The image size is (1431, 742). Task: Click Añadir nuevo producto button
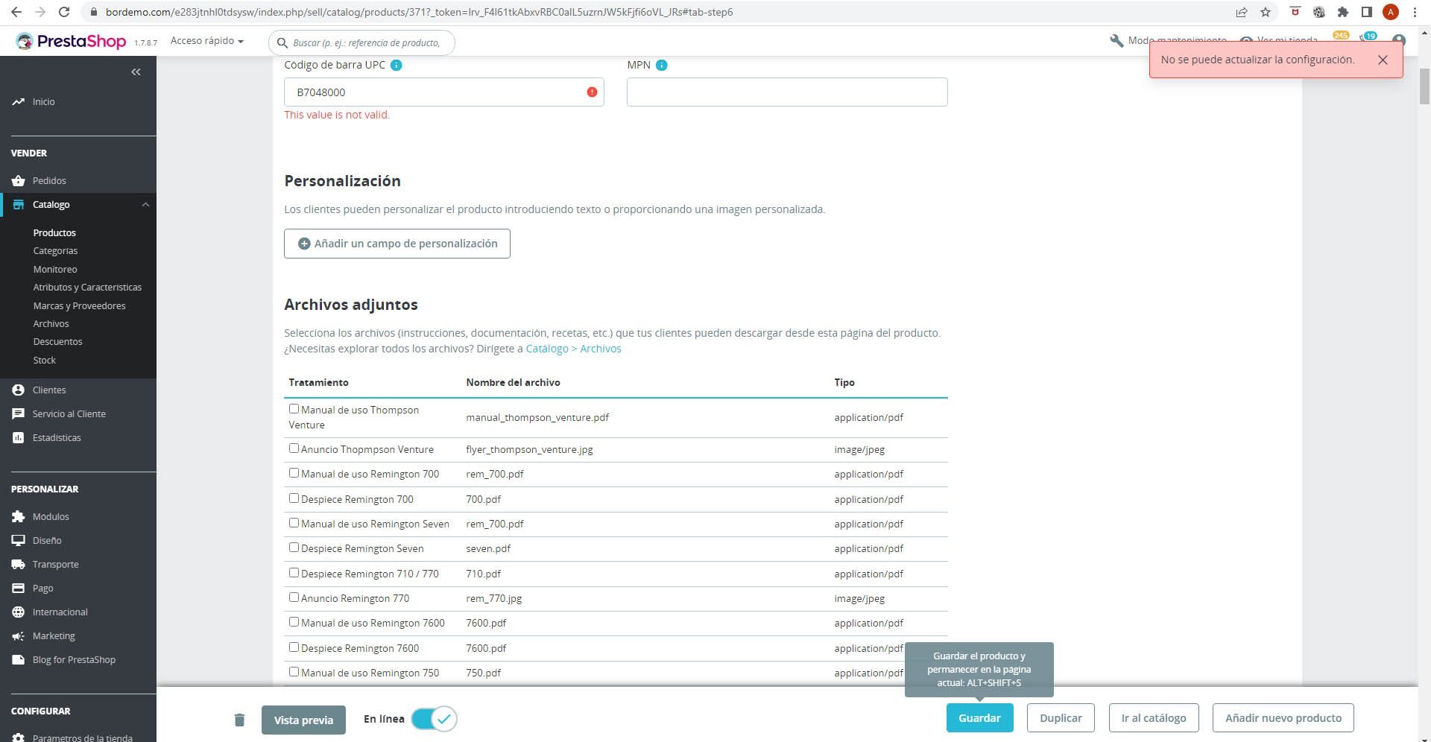[x=1283, y=718]
